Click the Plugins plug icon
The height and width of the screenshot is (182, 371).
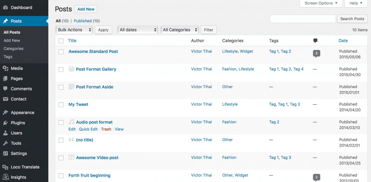(5, 123)
